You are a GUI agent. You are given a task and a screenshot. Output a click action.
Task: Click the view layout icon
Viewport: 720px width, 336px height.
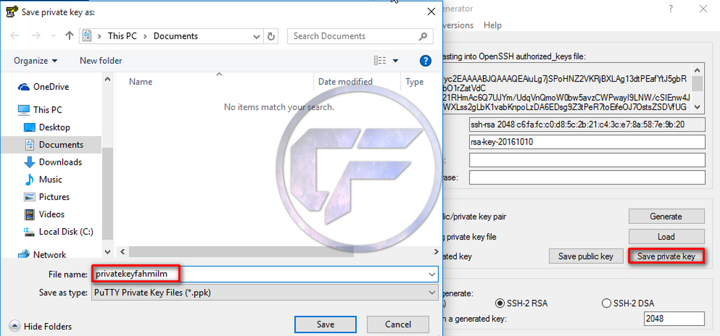point(380,61)
